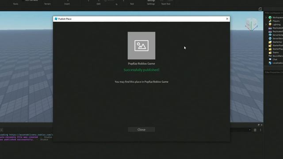Click the game thumbnail placeholder image
The width and height of the screenshot is (283, 159).
pos(141,45)
